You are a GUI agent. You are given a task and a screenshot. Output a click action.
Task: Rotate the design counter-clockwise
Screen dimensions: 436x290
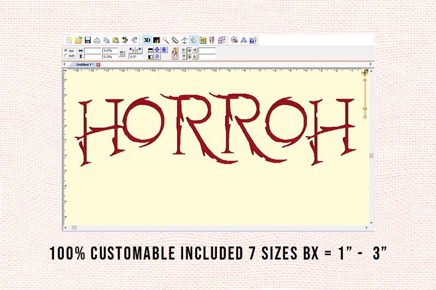[x=132, y=50]
